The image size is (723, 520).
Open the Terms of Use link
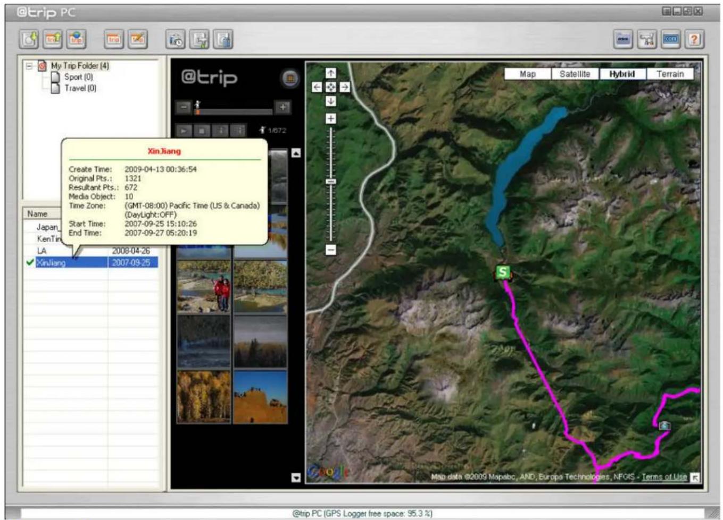click(664, 476)
